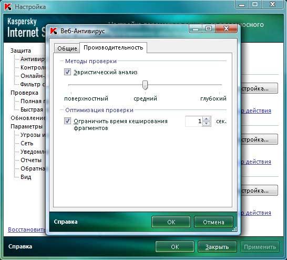
Task: Click the dialog resize grip corner
Action: (234, 229)
